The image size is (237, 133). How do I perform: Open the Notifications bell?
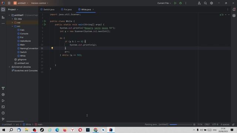pos(234,10)
